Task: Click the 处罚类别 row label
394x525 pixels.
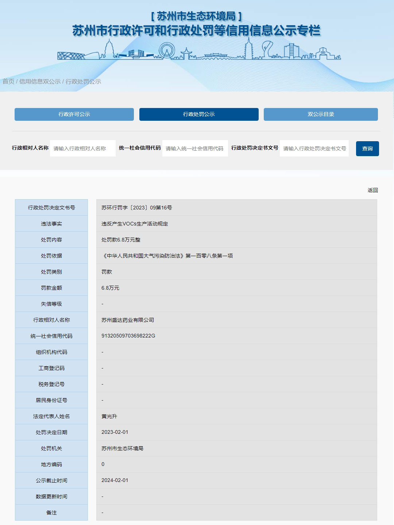Action: pyautogui.click(x=51, y=272)
